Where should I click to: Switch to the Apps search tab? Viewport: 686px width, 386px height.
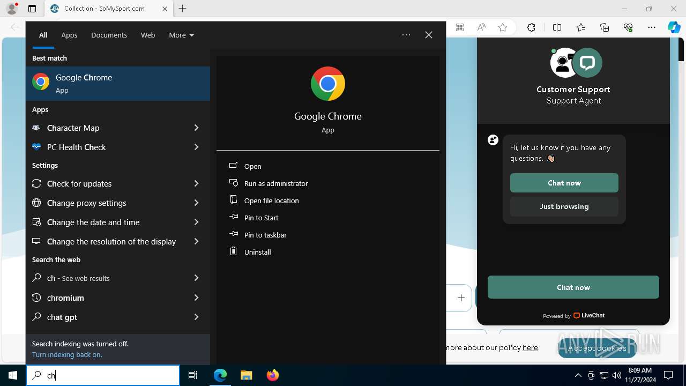coord(69,35)
